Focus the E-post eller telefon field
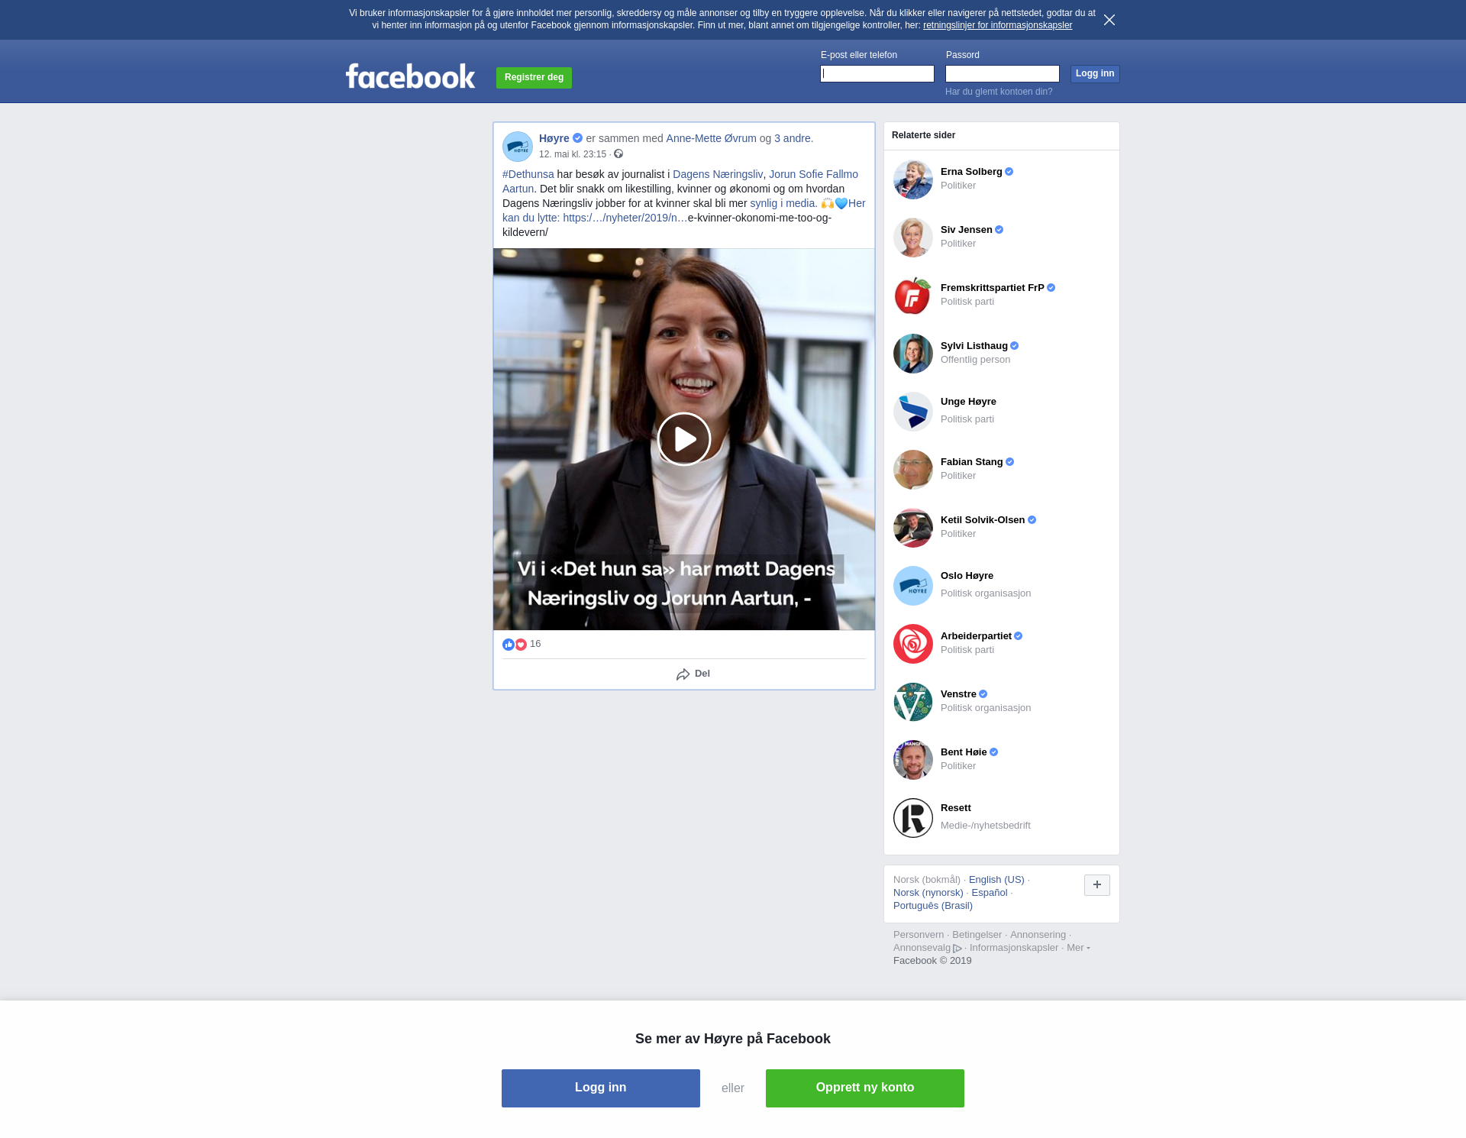This screenshot has width=1466, height=1138. pyautogui.click(x=877, y=73)
